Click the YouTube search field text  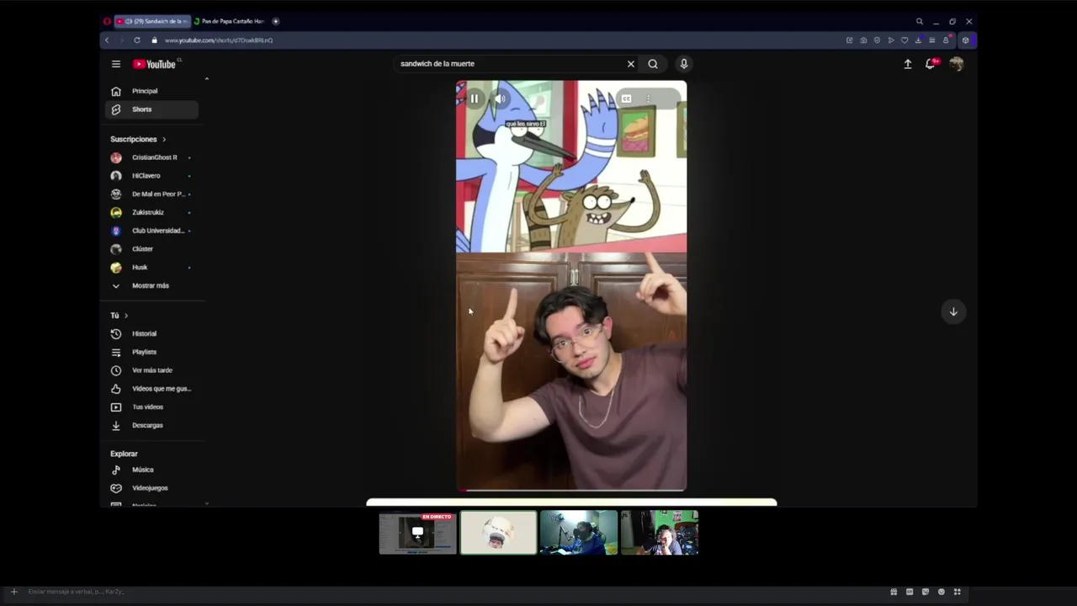click(438, 64)
